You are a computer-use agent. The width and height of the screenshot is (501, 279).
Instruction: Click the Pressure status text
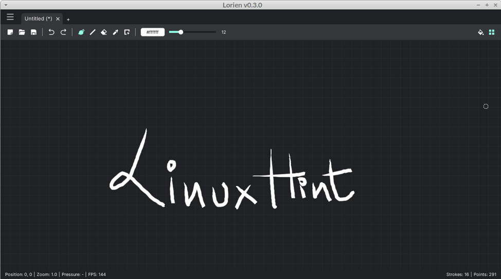tap(73, 274)
